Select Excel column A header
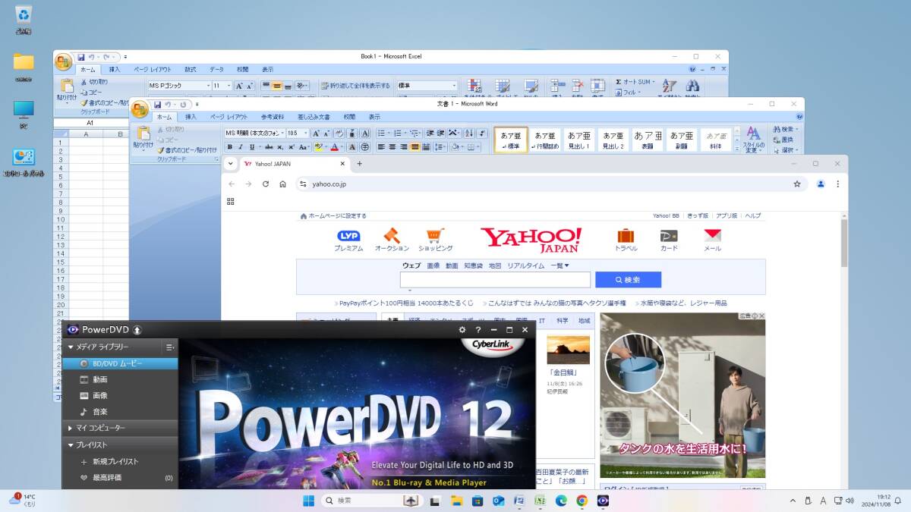The image size is (911, 512). point(86,134)
